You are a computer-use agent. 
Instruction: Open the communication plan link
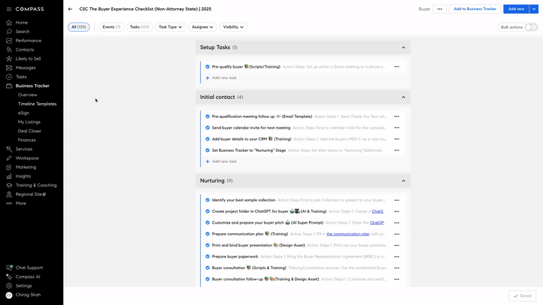tap(348, 234)
